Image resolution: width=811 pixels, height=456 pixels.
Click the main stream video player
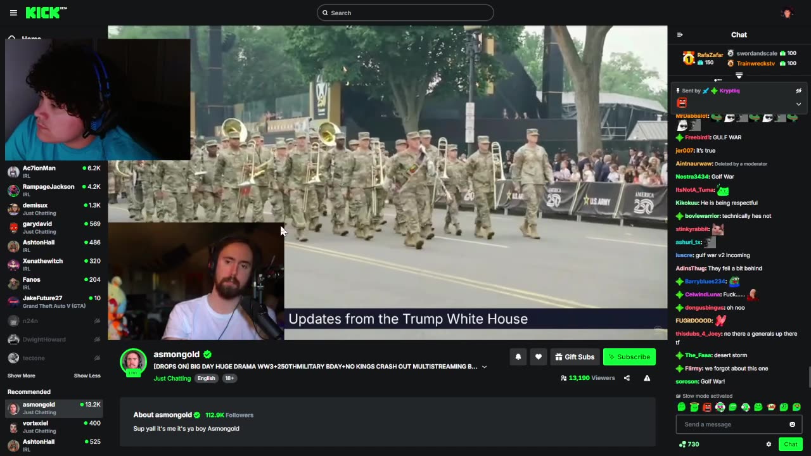click(x=388, y=182)
